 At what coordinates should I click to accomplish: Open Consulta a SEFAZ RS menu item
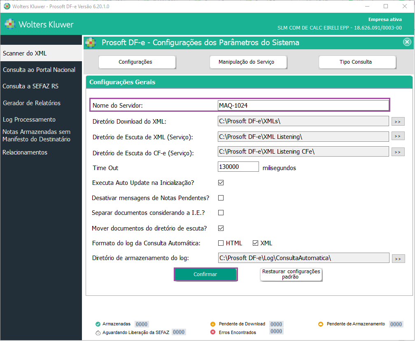click(x=30, y=86)
